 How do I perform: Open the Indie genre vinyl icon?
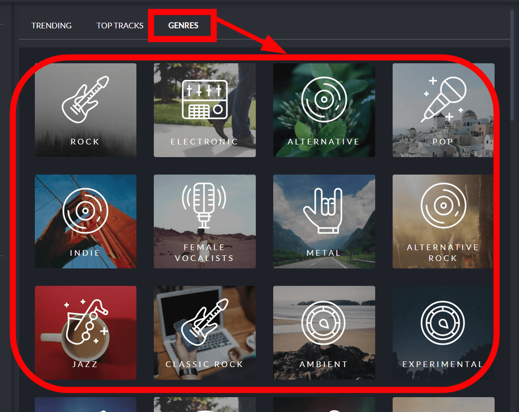(x=85, y=211)
